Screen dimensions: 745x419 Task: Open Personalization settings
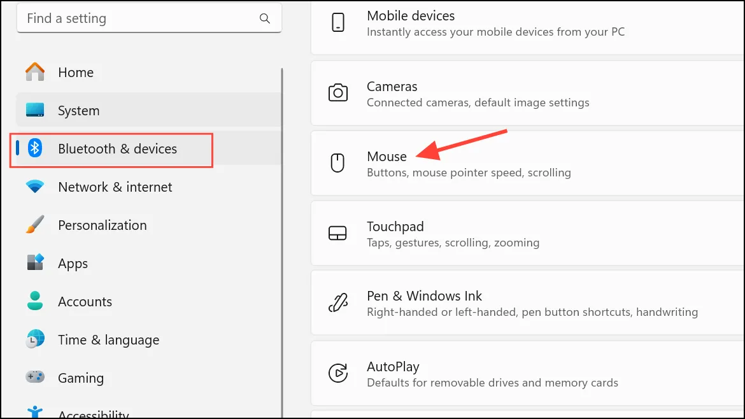149,225
